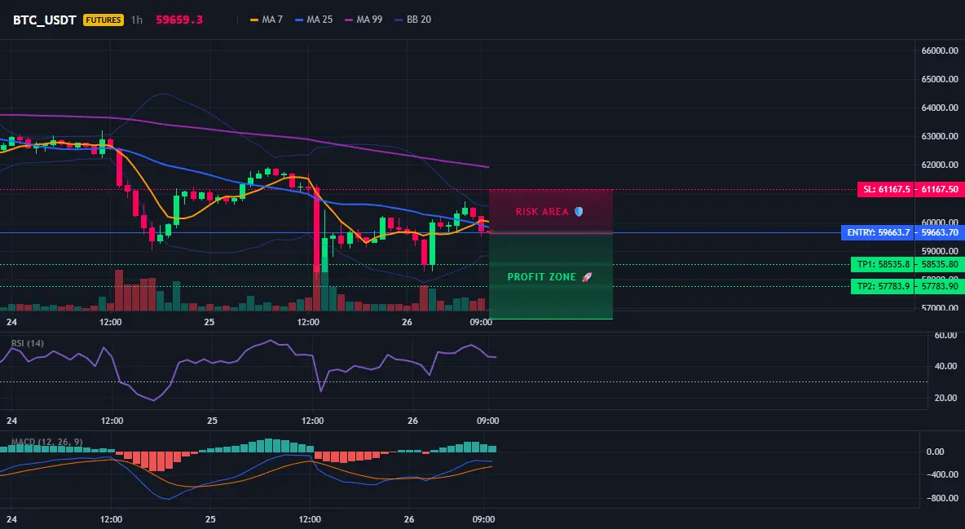The image size is (965, 529).
Task: Select the RISK AREA red zone label
Action: [541, 212]
